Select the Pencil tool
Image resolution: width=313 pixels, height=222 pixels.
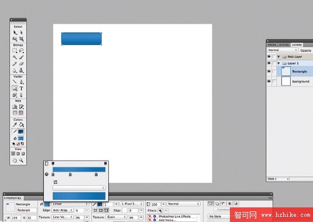pyautogui.click(x=15, y=64)
